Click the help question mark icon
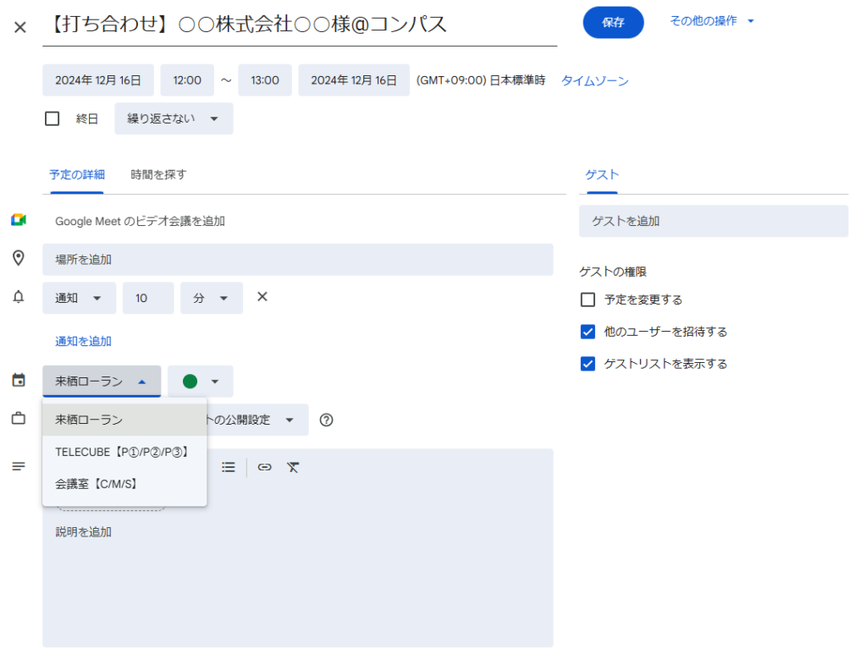 coord(326,420)
